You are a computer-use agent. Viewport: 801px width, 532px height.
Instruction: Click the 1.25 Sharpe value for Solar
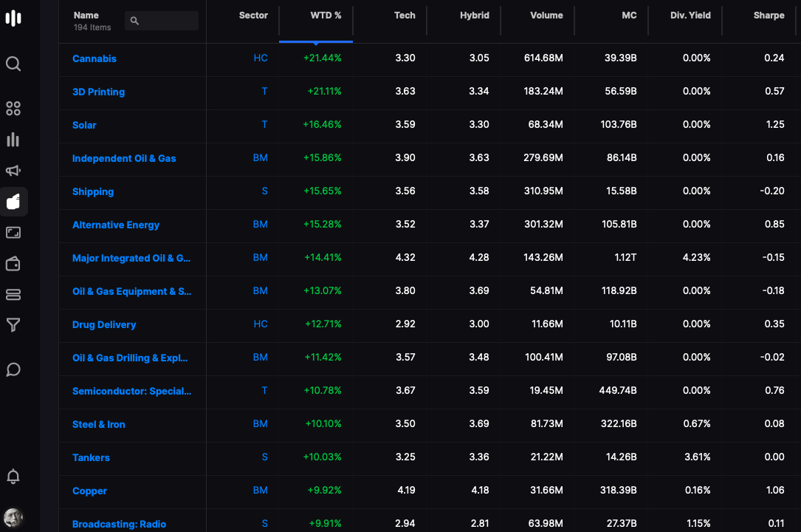tap(775, 124)
